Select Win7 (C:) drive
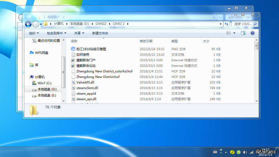The image size is (279, 157). [x=42, y=83]
